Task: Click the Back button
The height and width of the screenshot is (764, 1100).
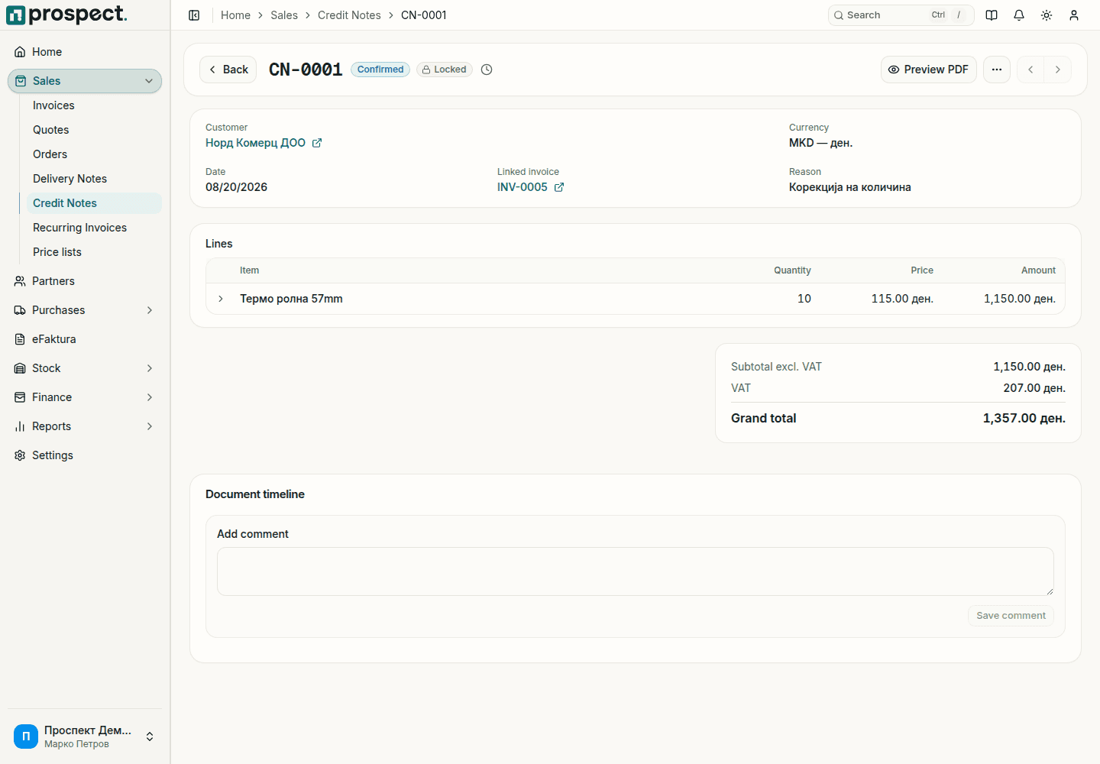Action: point(228,70)
